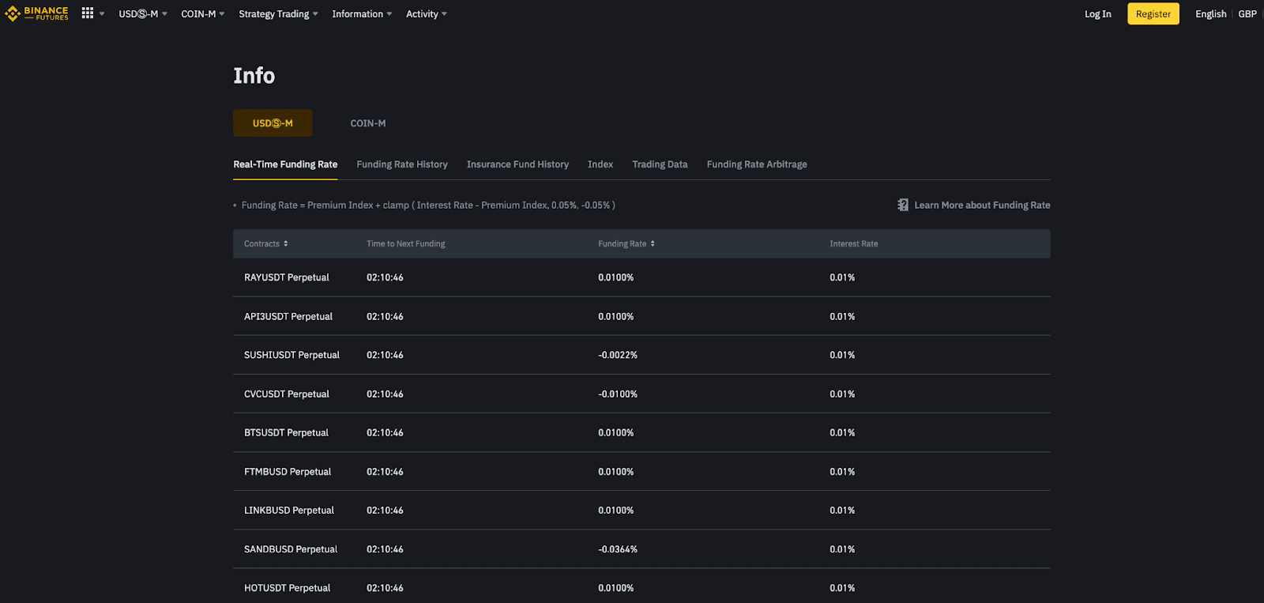The height and width of the screenshot is (603, 1264).
Task: Select the USDⓈ-M market toggle
Action: pos(273,123)
